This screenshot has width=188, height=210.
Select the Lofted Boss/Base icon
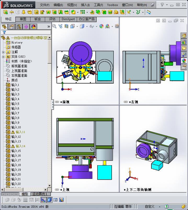point(24,12)
